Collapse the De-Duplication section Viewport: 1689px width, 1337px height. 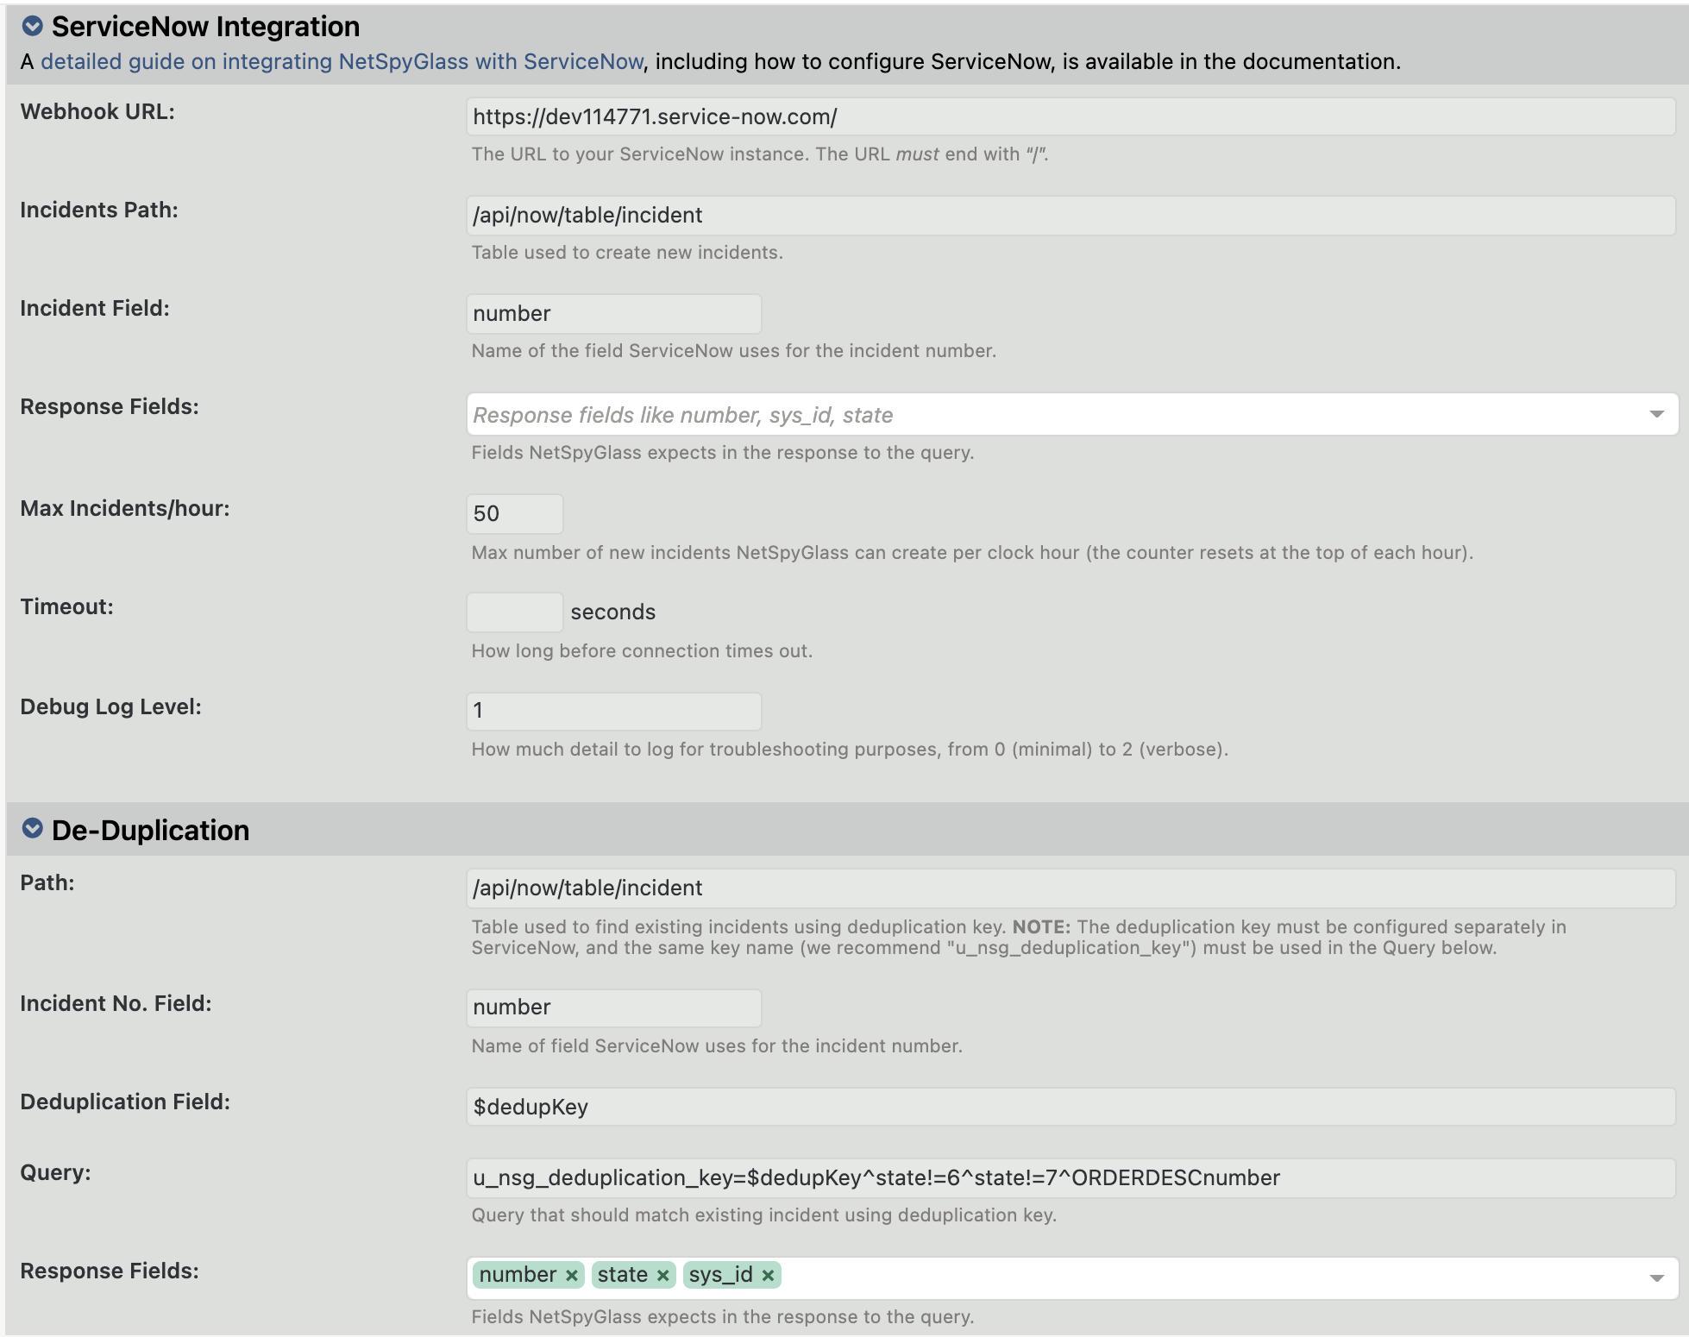[x=32, y=828]
